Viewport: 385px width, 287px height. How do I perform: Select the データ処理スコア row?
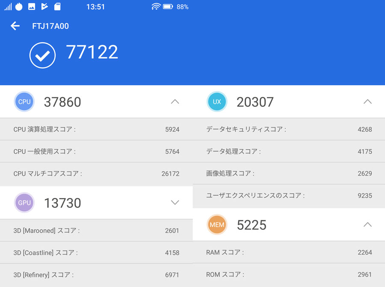289,151
